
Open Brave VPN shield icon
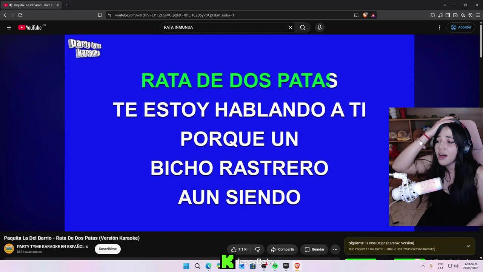pos(470,15)
